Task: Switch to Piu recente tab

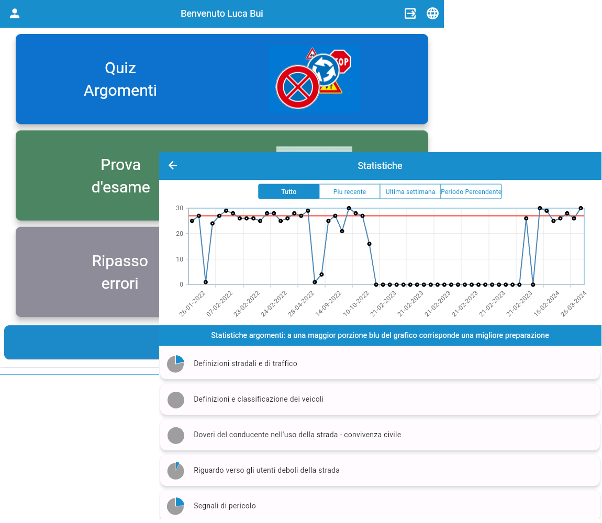Action: 349,192
